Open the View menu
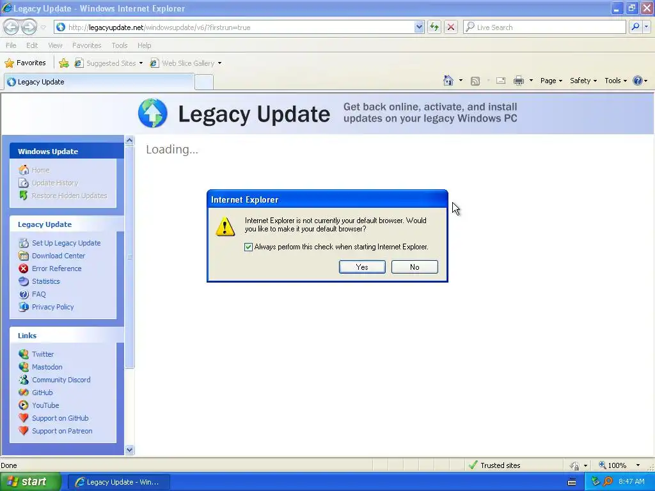 pyautogui.click(x=55, y=45)
